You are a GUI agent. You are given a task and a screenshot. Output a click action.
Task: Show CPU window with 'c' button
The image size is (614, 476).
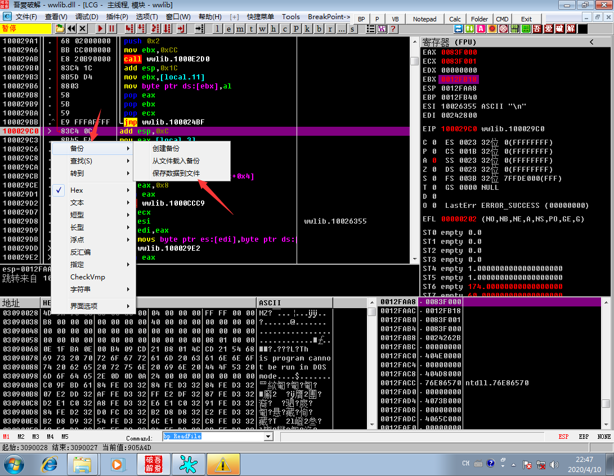coord(285,29)
